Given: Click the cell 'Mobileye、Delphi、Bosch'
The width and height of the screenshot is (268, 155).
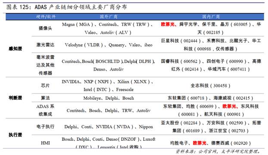Looking at the screenshot, I should (109, 98).
